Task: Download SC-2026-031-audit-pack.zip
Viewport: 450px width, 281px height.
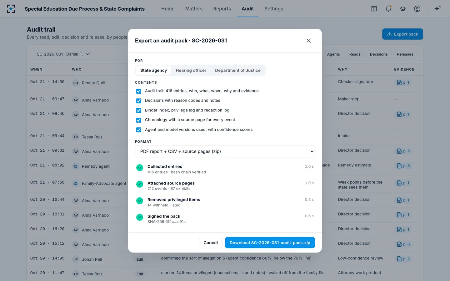Action: [270, 243]
